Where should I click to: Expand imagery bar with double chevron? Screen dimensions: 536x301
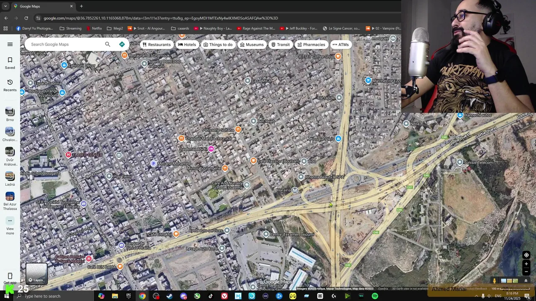(526, 281)
